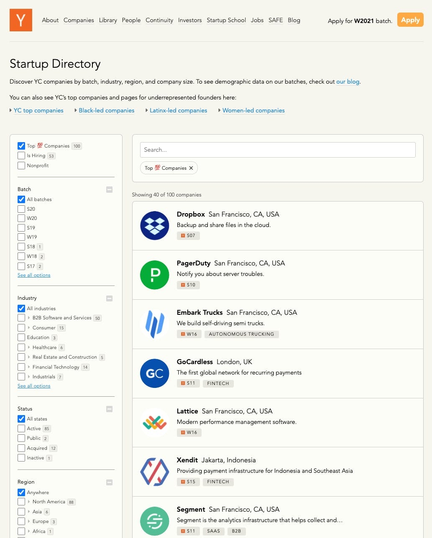The image size is (432, 538).
Task: Collapse the Status filter section
Action: (x=110, y=409)
